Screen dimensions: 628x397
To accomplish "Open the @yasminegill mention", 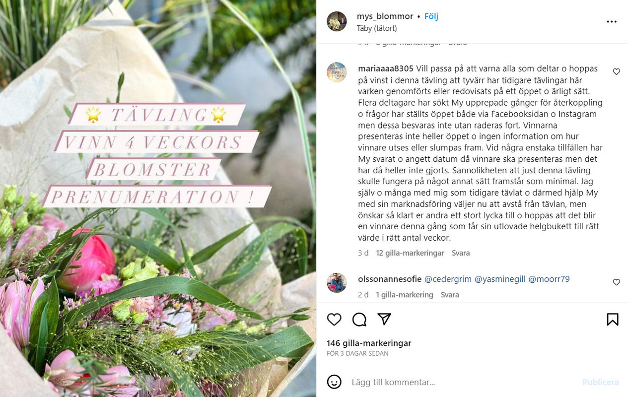I will pyautogui.click(x=500, y=279).
